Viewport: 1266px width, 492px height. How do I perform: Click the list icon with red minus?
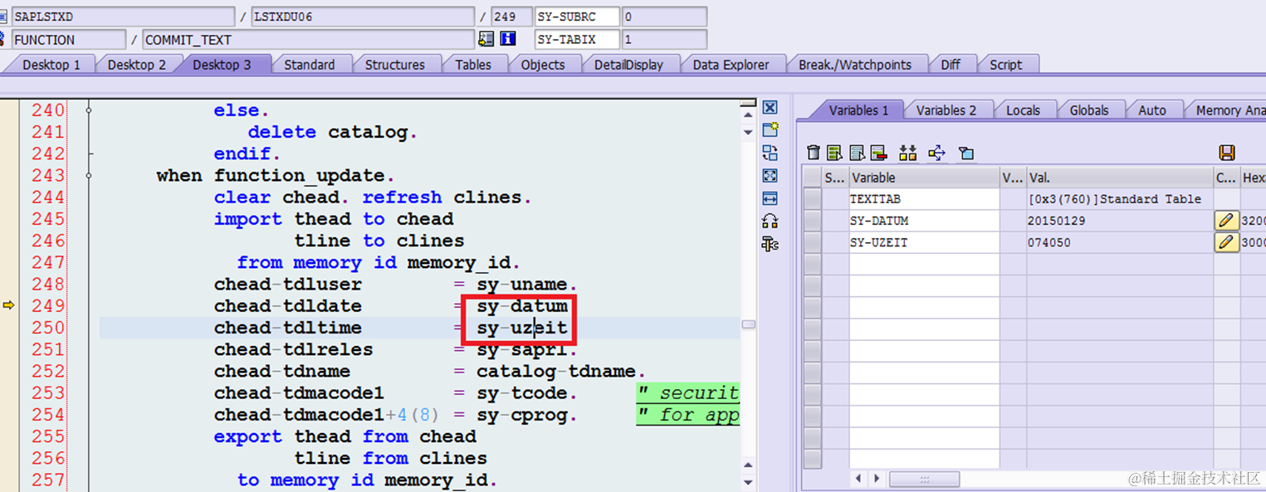click(878, 153)
